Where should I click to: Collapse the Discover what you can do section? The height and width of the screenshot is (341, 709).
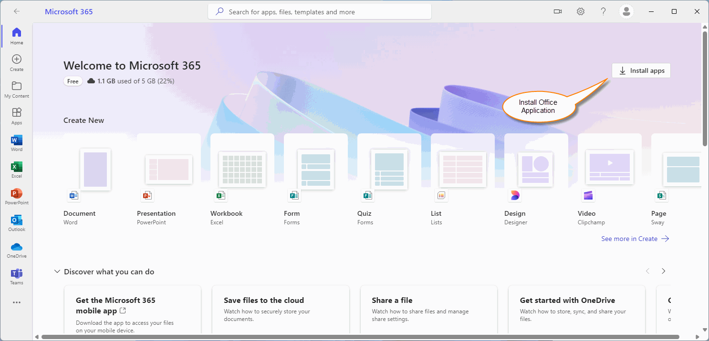(x=57, y=271)
